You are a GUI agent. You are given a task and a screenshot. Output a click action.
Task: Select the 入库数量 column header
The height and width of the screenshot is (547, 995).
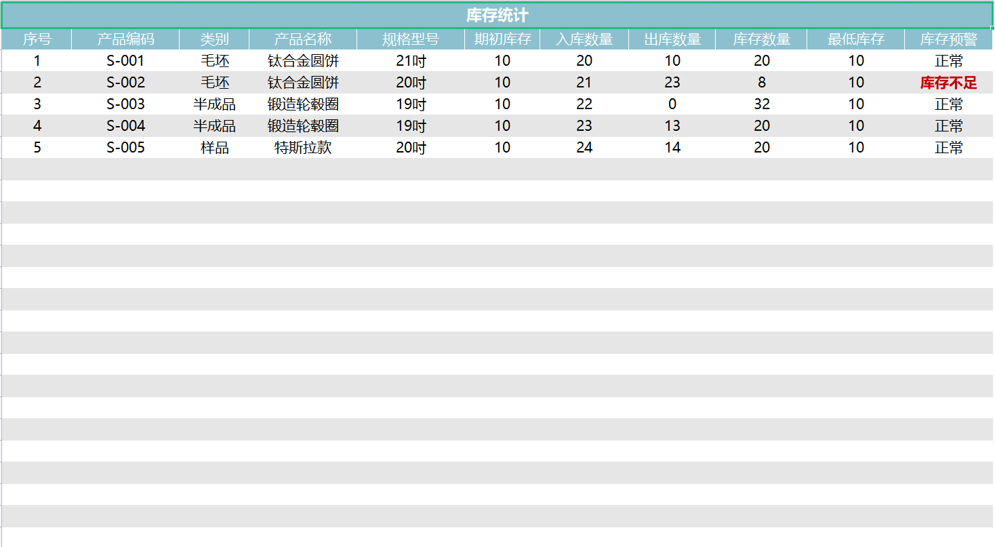[x=584, y=39]
